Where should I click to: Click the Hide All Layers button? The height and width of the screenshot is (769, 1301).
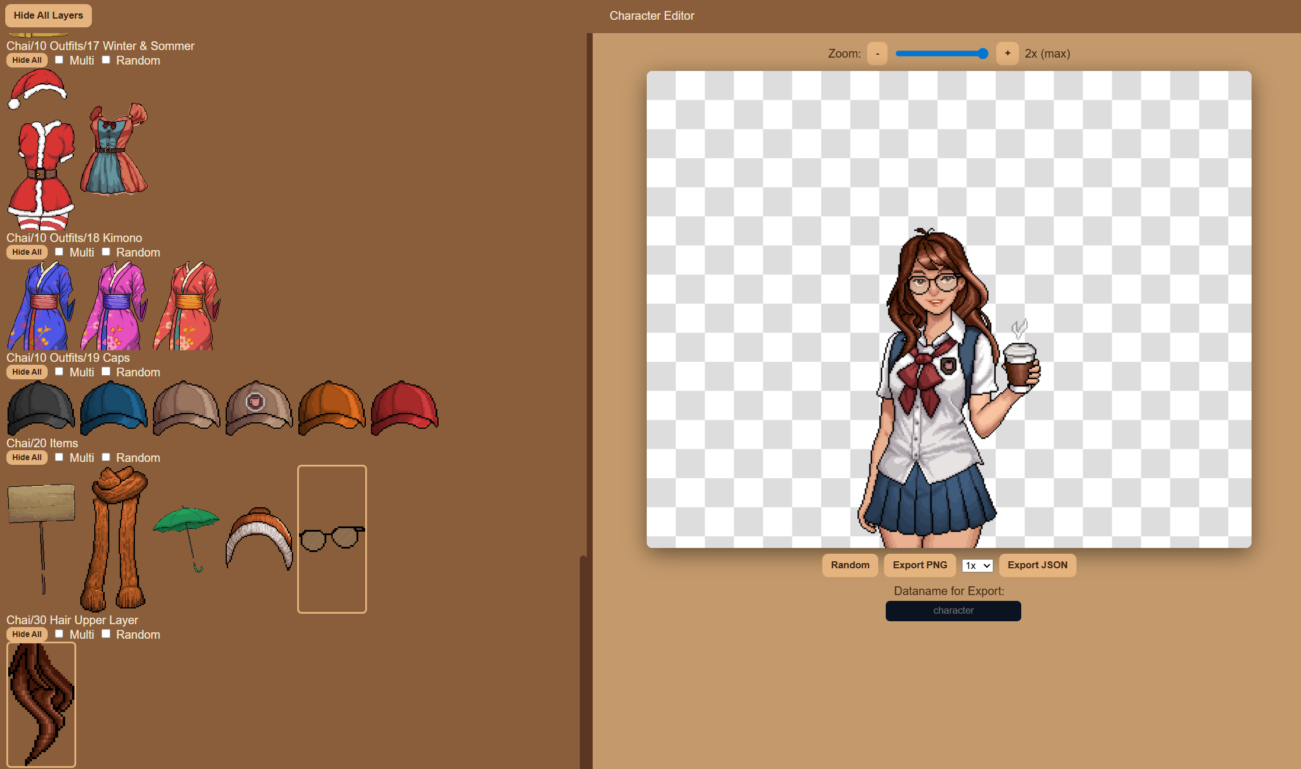click(48, 15)
